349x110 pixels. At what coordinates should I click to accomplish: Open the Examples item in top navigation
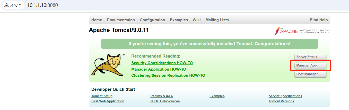pyautogui.click(x=179, y=20)
